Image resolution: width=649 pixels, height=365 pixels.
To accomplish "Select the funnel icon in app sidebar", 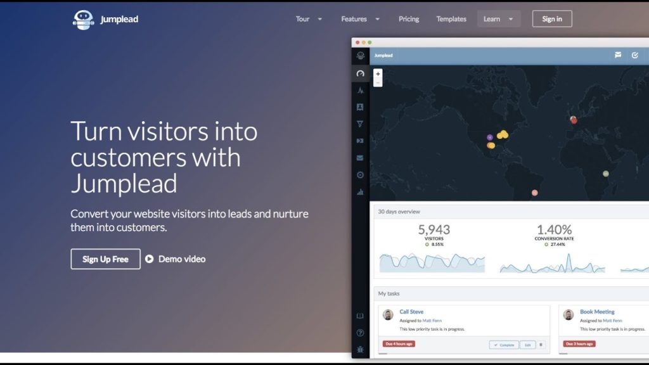I will pyautogui.click(x=360, y=124).
